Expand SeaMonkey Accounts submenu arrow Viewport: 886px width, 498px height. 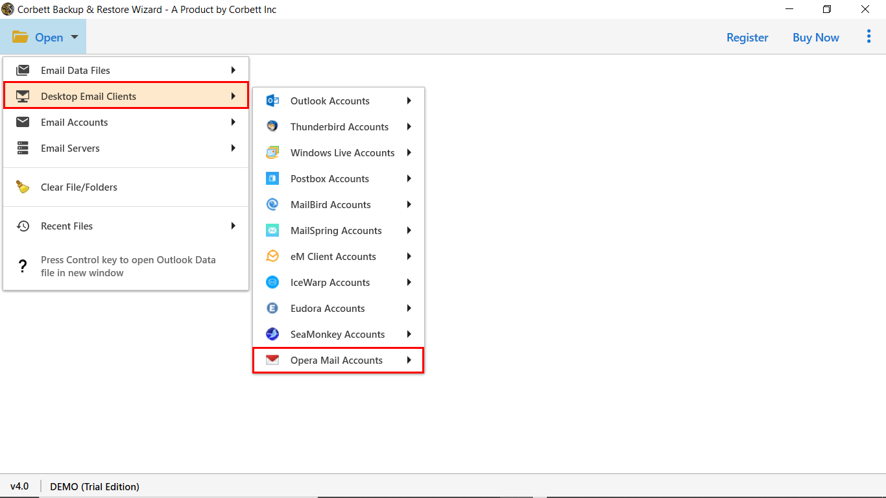coord(409,334)
